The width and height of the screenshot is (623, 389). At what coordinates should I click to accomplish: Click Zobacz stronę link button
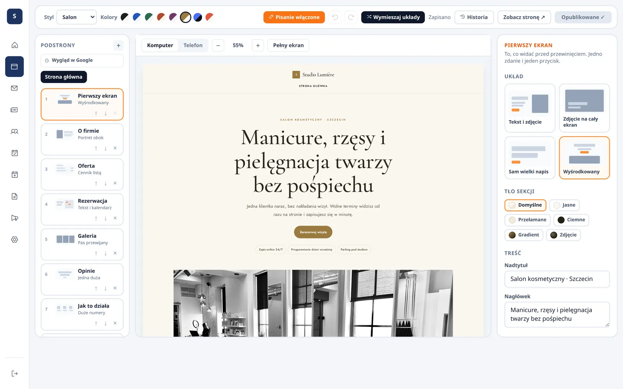tap(524, 17)
